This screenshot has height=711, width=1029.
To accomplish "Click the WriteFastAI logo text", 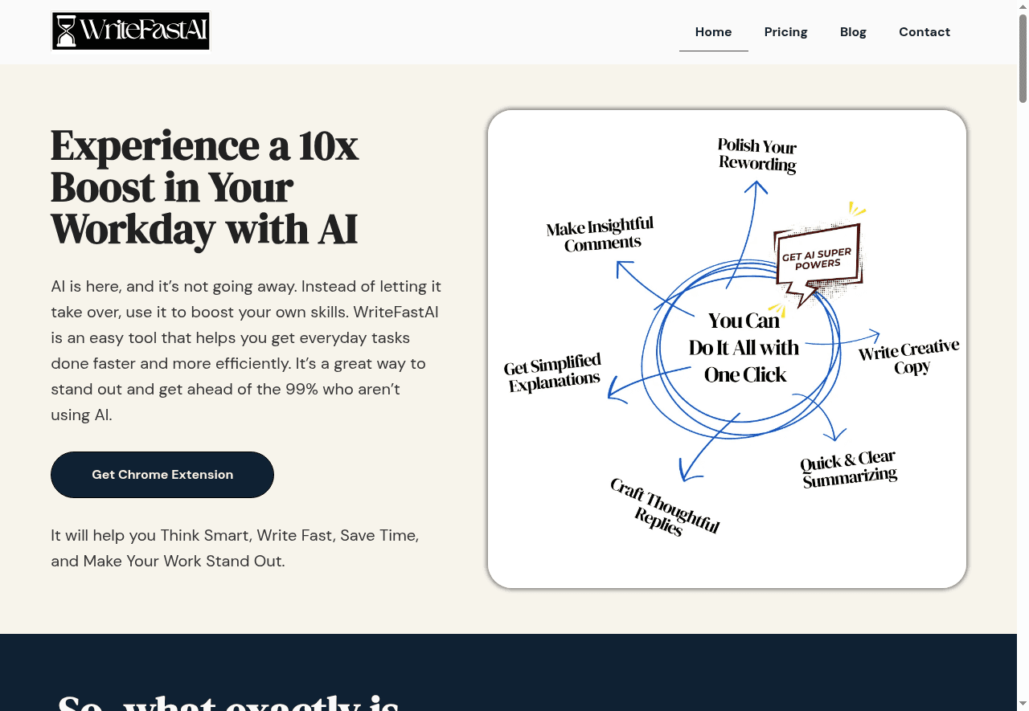I will (x=143, y=32).
